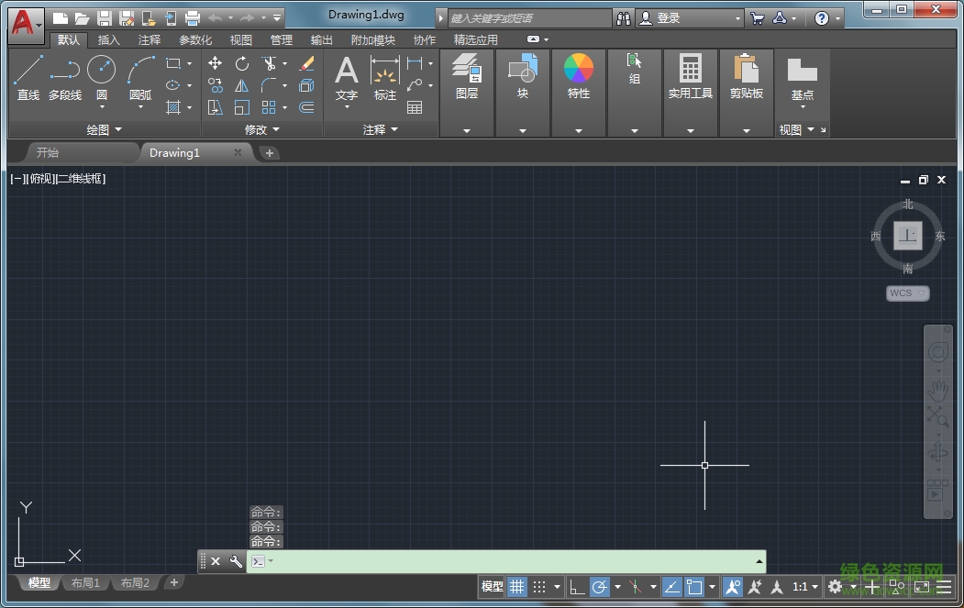
Task: Open the WCS dropdown below the ViewCube
Action: coord(906,293)
